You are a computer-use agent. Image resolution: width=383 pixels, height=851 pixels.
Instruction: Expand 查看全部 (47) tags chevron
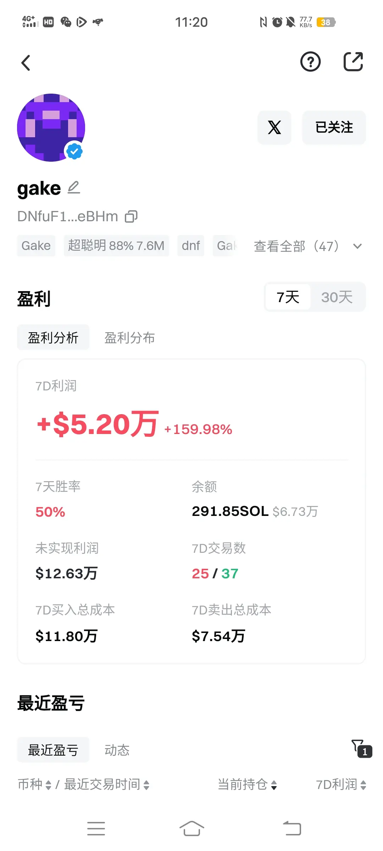pyautogui.click(x=357, y=246)
